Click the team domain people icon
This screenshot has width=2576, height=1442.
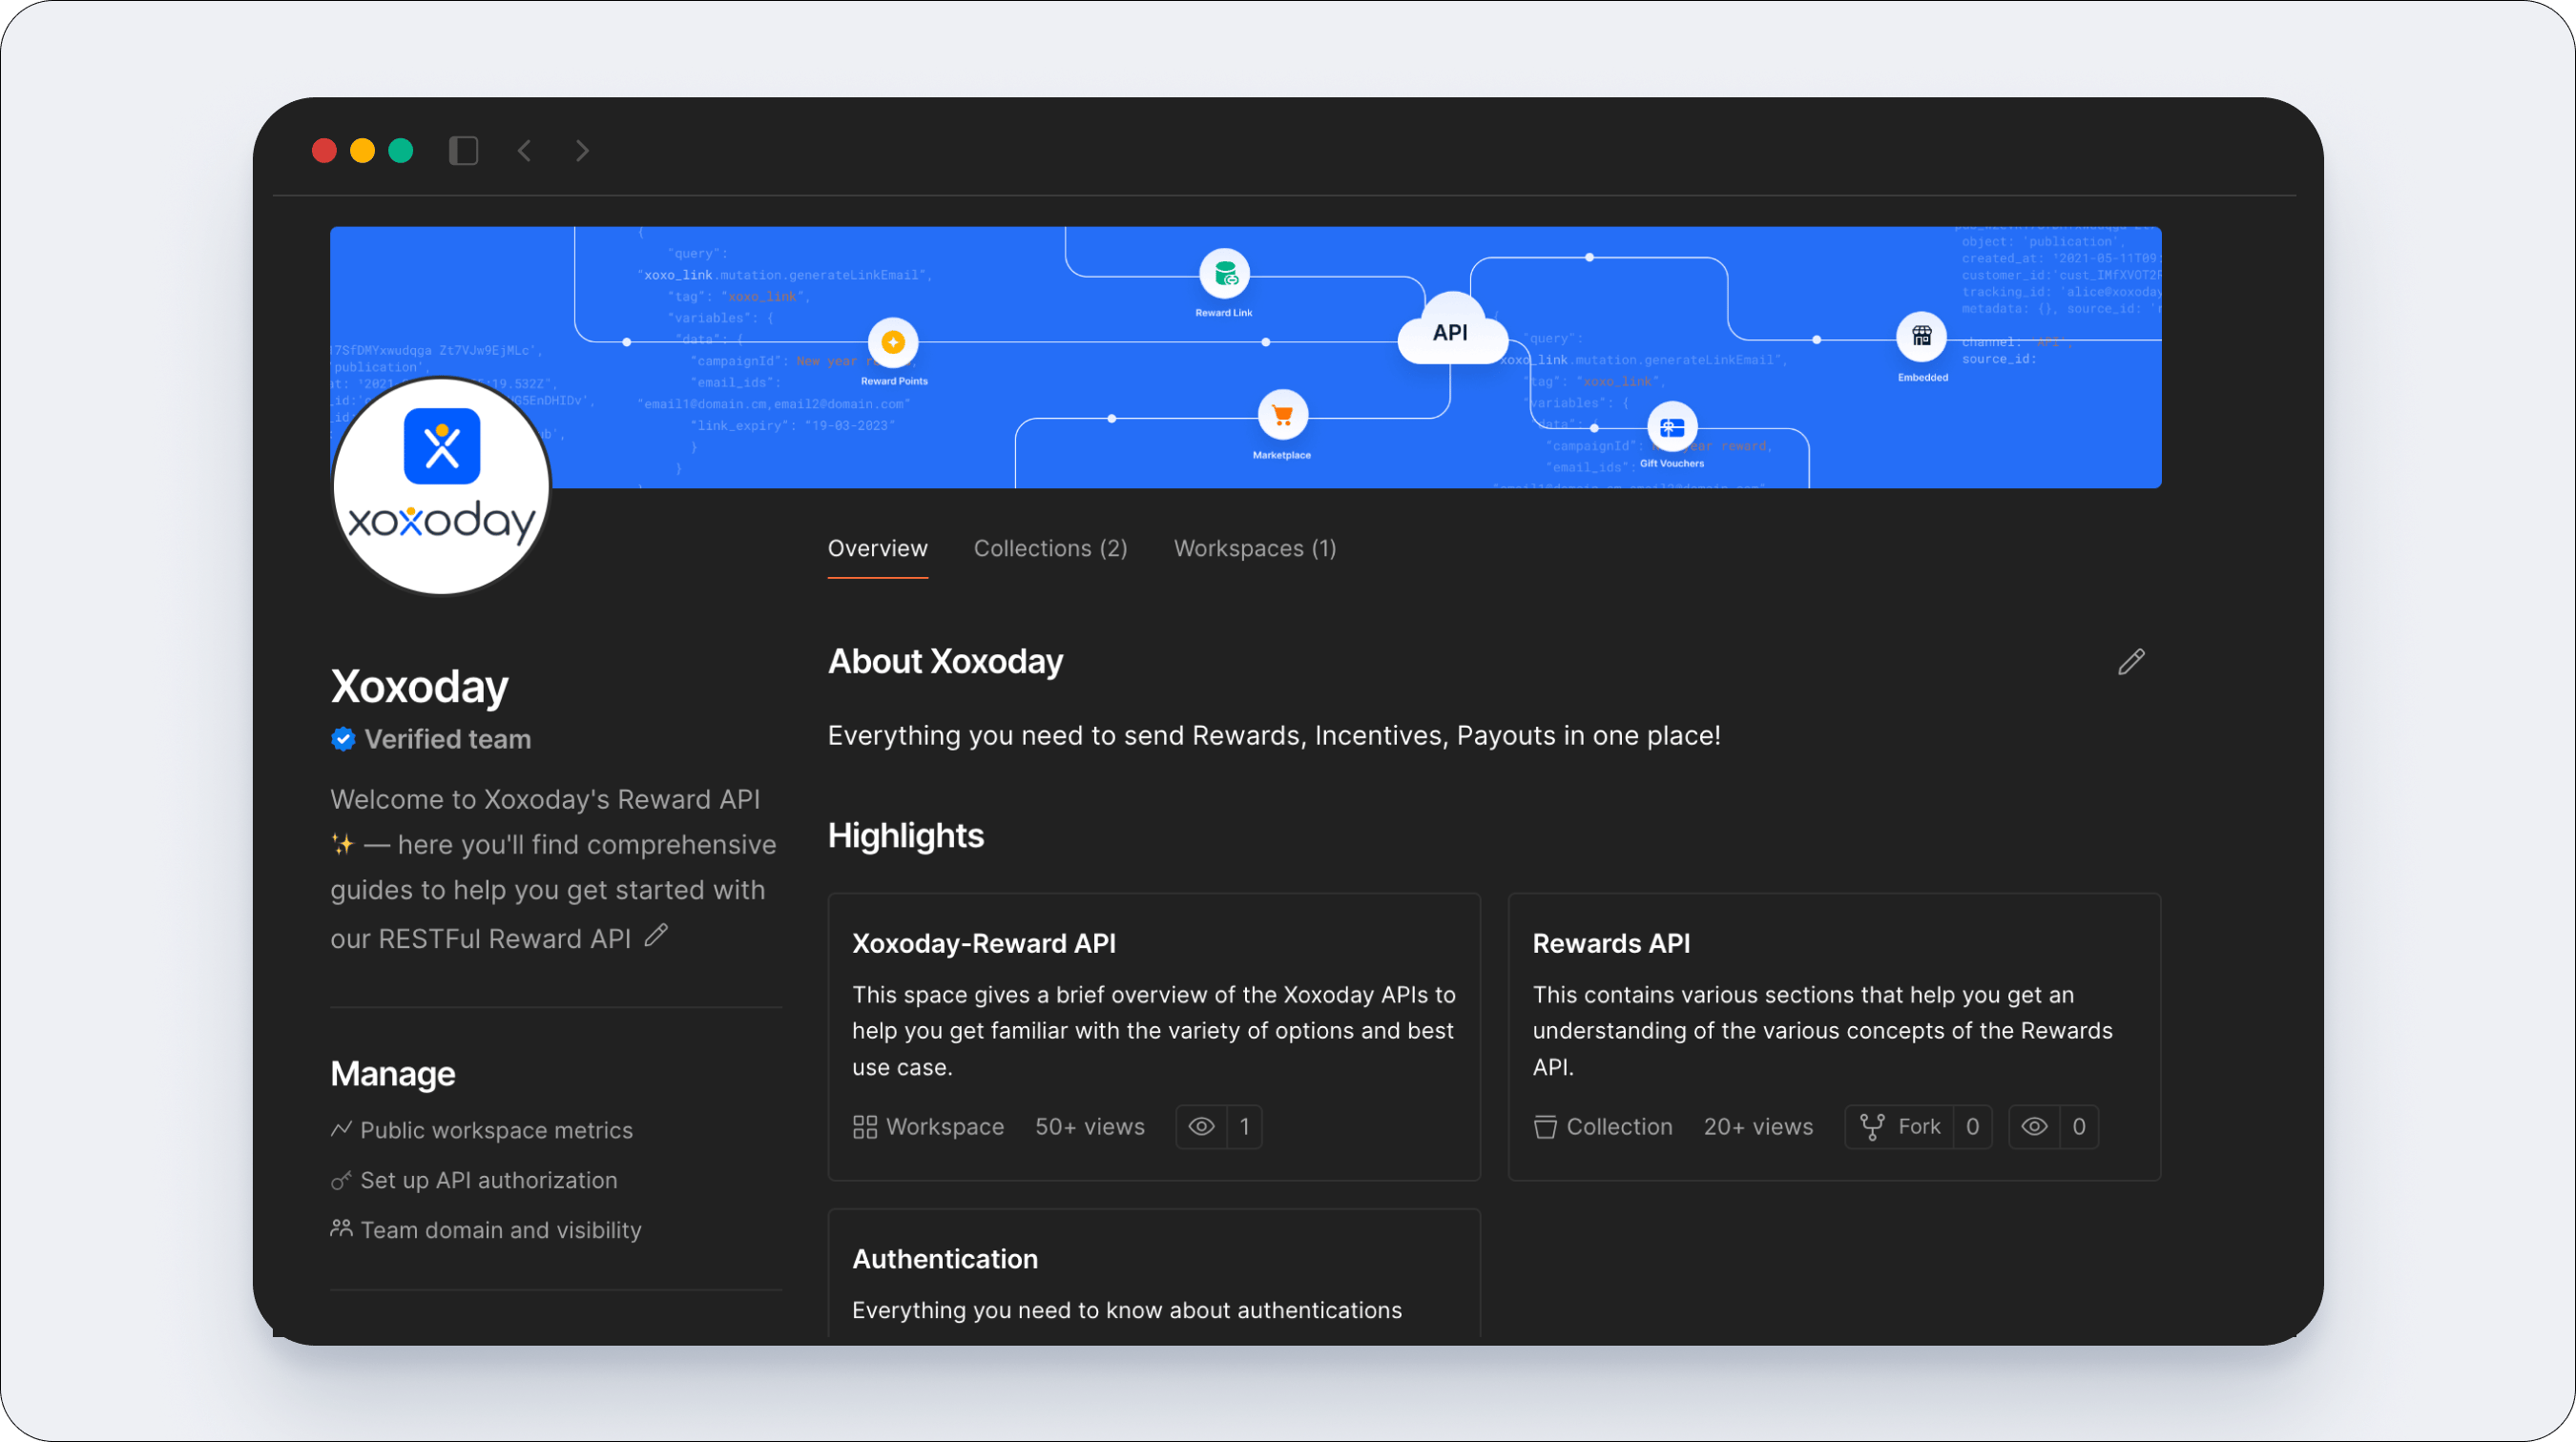coord(341,1228)
